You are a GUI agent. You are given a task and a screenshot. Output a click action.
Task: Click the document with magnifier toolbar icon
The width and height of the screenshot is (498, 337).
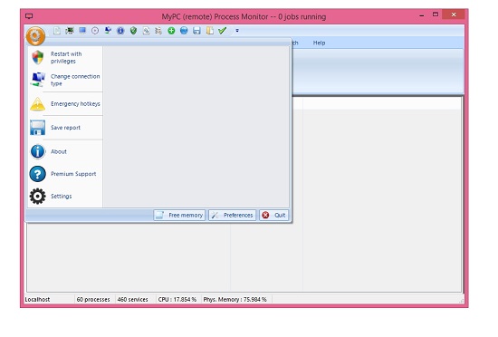point(146,31)
